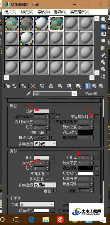Click the white 烟雾颜色 swatch

(85, 174)
